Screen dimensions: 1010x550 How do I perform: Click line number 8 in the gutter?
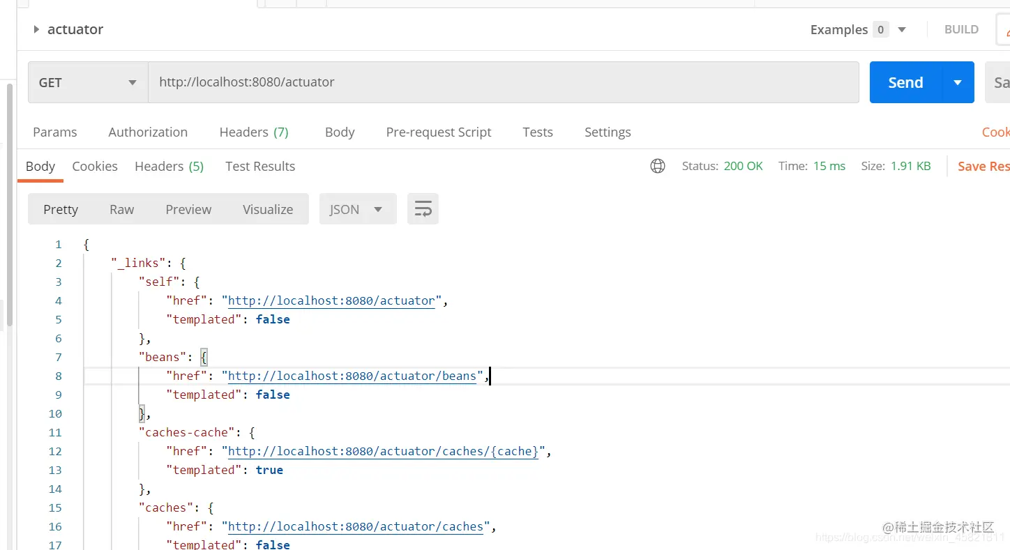pyautogui.click(x=59, y=376)
